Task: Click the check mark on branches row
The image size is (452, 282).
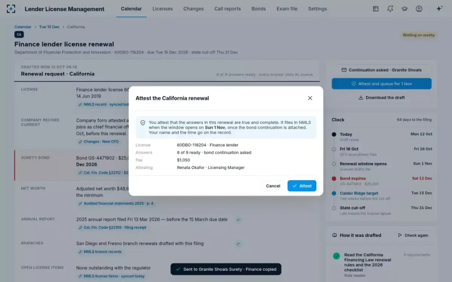Action: coord(238,244)
